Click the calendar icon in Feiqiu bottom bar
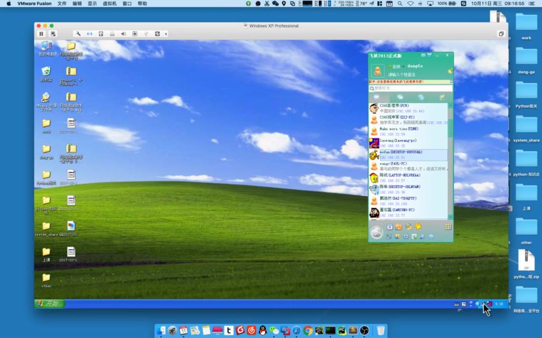This screenshot has height=338, width=542. pyautogui.click(x=390, y=227)
